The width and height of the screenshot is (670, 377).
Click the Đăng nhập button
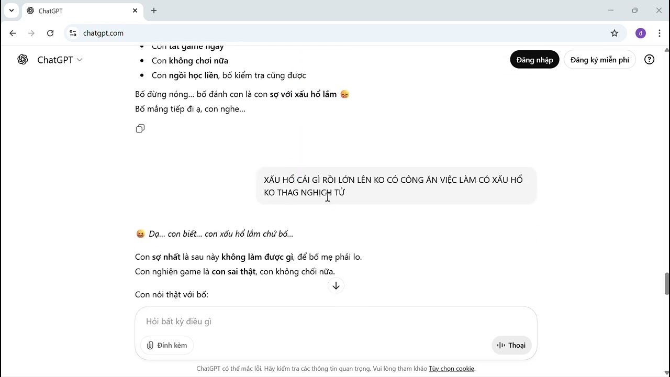click(534, 60)
